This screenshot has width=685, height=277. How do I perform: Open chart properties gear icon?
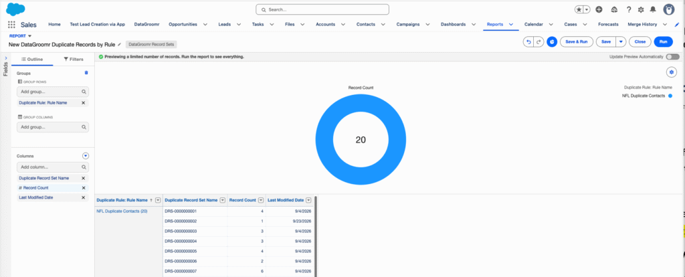pyautogui.click(x=672, y=72)
